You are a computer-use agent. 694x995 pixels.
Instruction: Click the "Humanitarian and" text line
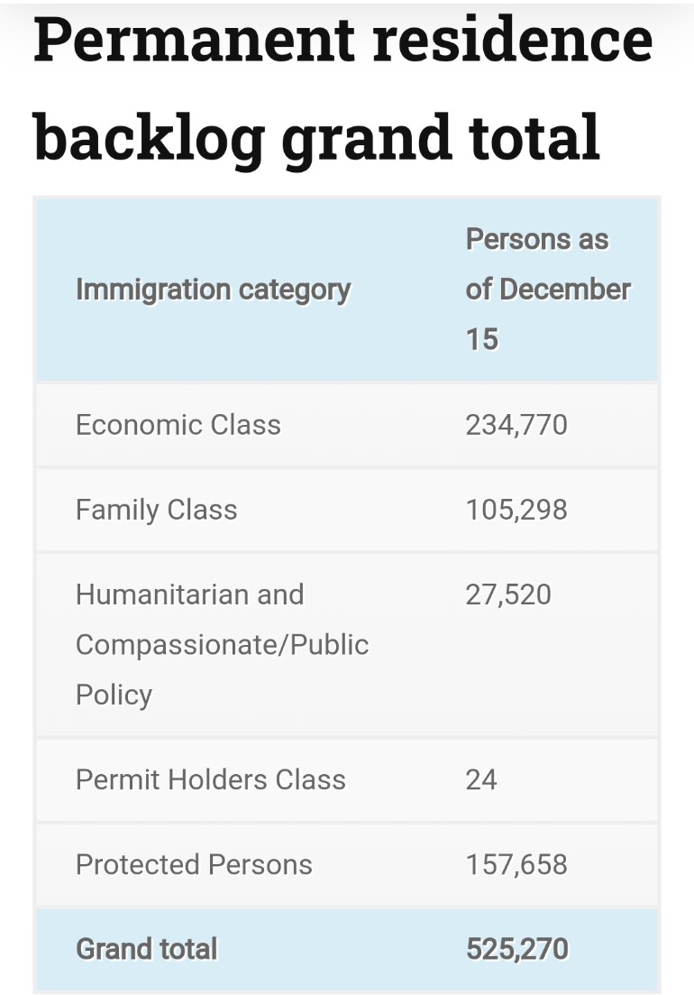click(x=190, y=594)
